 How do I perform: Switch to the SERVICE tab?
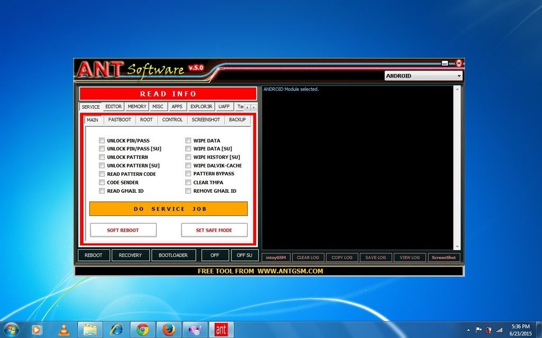point(91,107)
